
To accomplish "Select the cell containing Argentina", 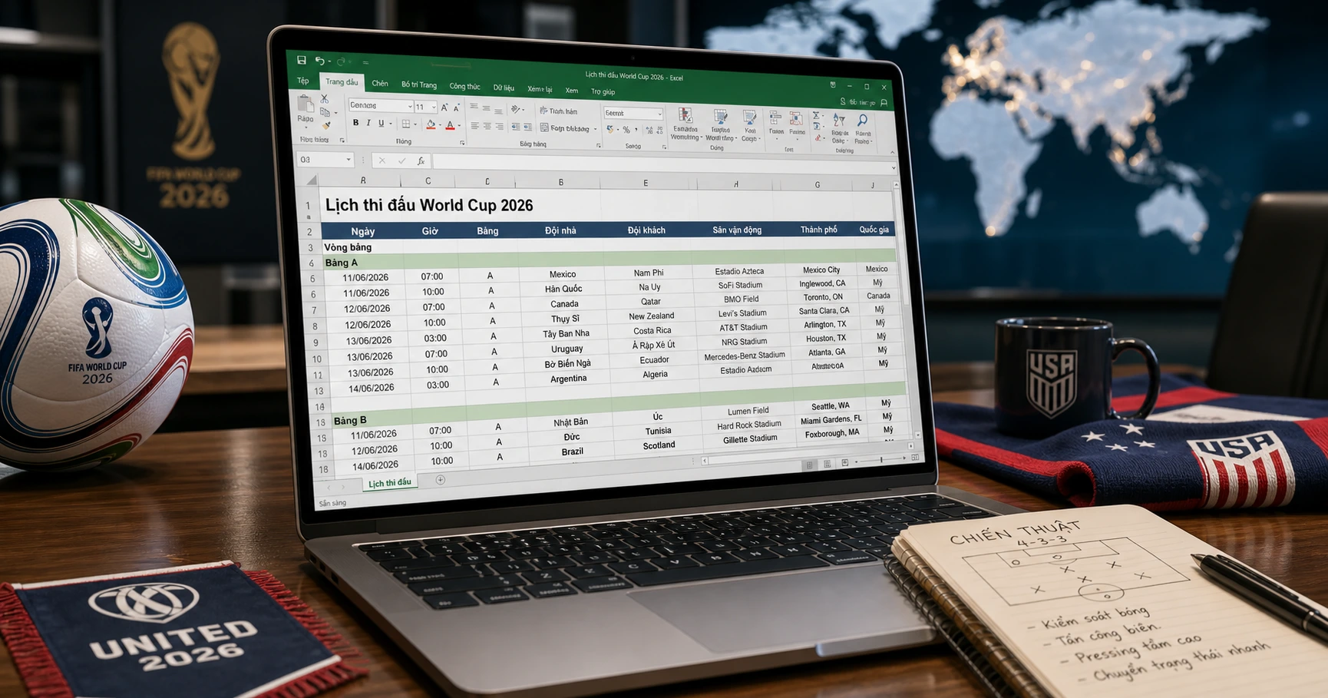I will click(568, 379).
